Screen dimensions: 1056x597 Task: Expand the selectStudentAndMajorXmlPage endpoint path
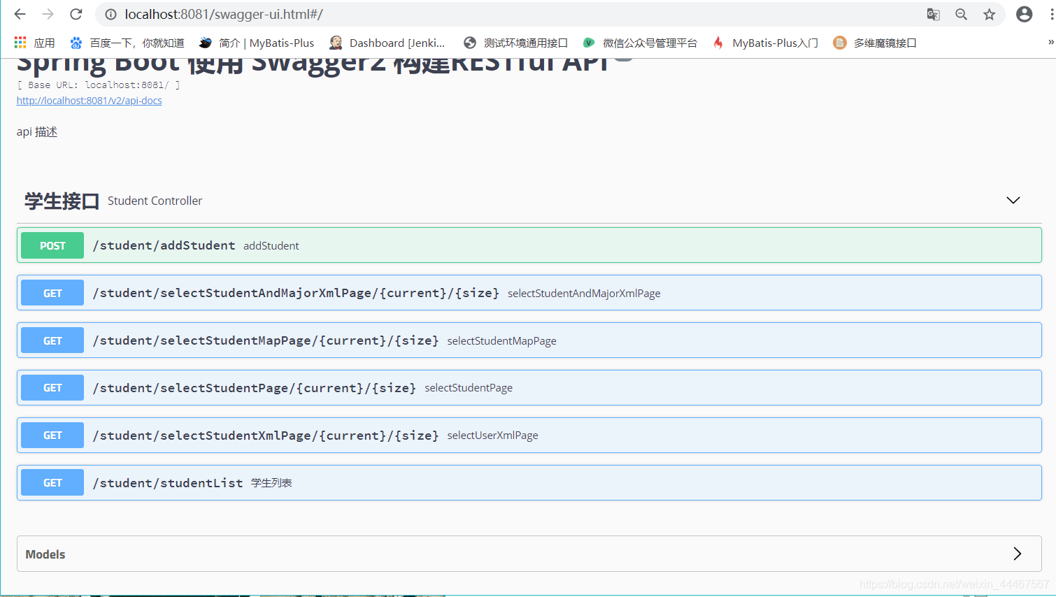pos(296,293)
